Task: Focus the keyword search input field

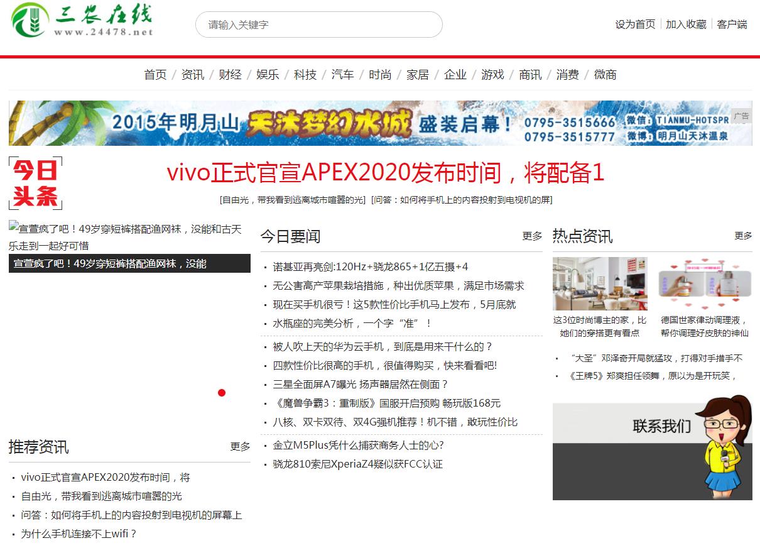Action: 319,25
